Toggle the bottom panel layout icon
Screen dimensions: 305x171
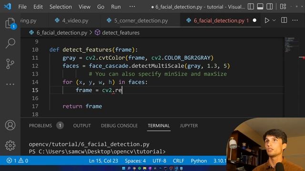260,7
